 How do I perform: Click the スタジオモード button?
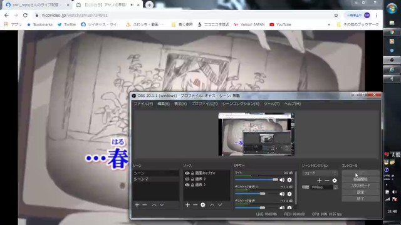pyautogui.click(x=360, y=186)
